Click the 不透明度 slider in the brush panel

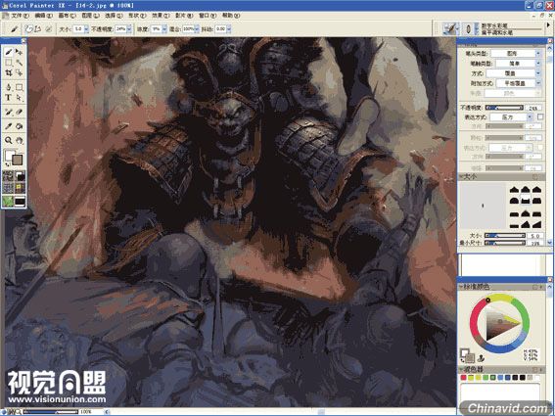point(504,107)
